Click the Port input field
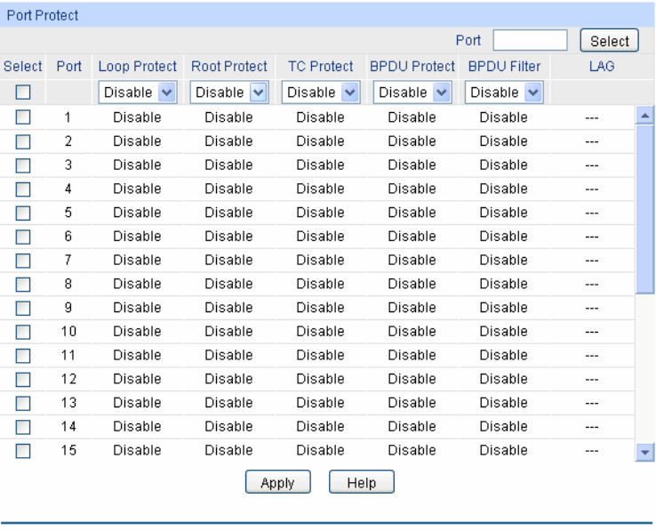 coord(530,40)
